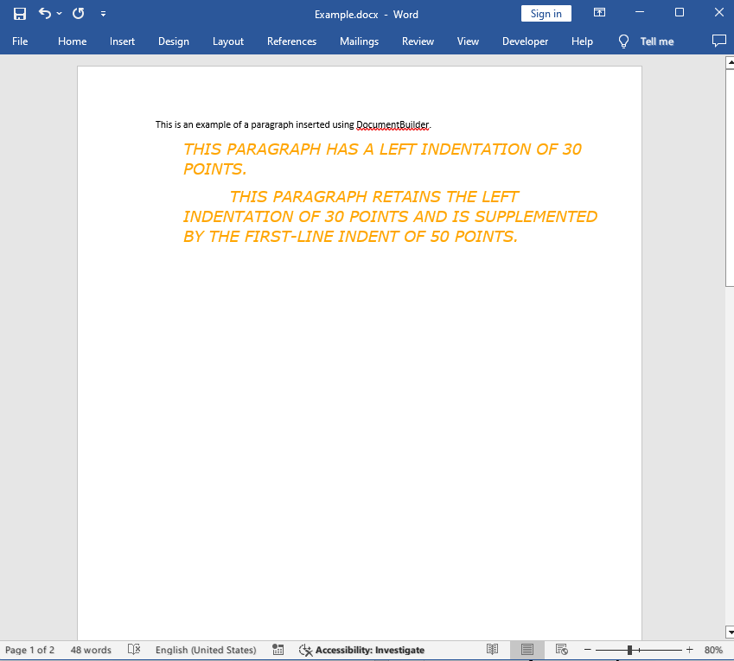Click the macro recording icon in status bar
Image resolution: width=734 pixels, height=661 pixels.
[278, 649]
